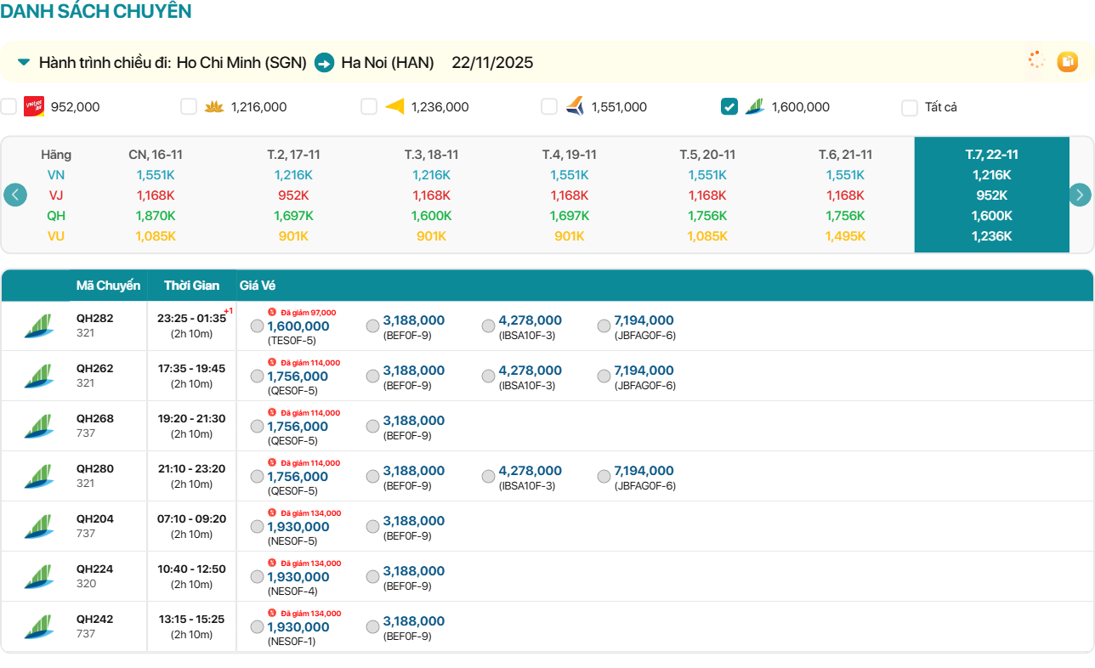
Task: Tick the 'Tất cả' checkbox
Action: (x=910, y=107)
